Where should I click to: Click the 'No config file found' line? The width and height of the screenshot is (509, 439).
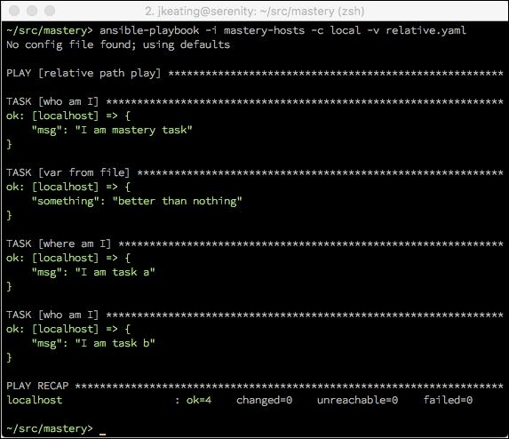click(x=118, y=44)
